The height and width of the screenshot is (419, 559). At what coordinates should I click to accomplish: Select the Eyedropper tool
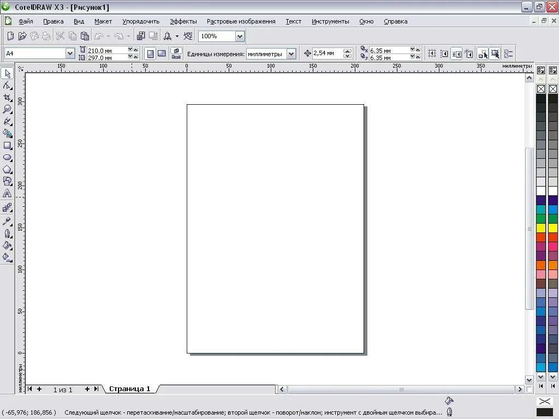[x=7, y=222]
